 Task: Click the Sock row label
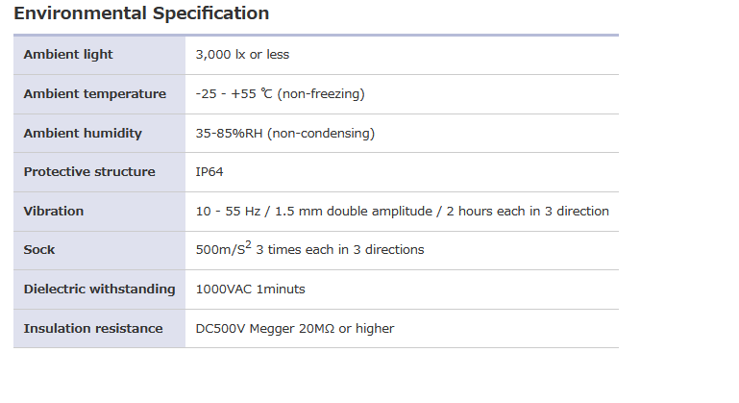[x=39, y=250]
